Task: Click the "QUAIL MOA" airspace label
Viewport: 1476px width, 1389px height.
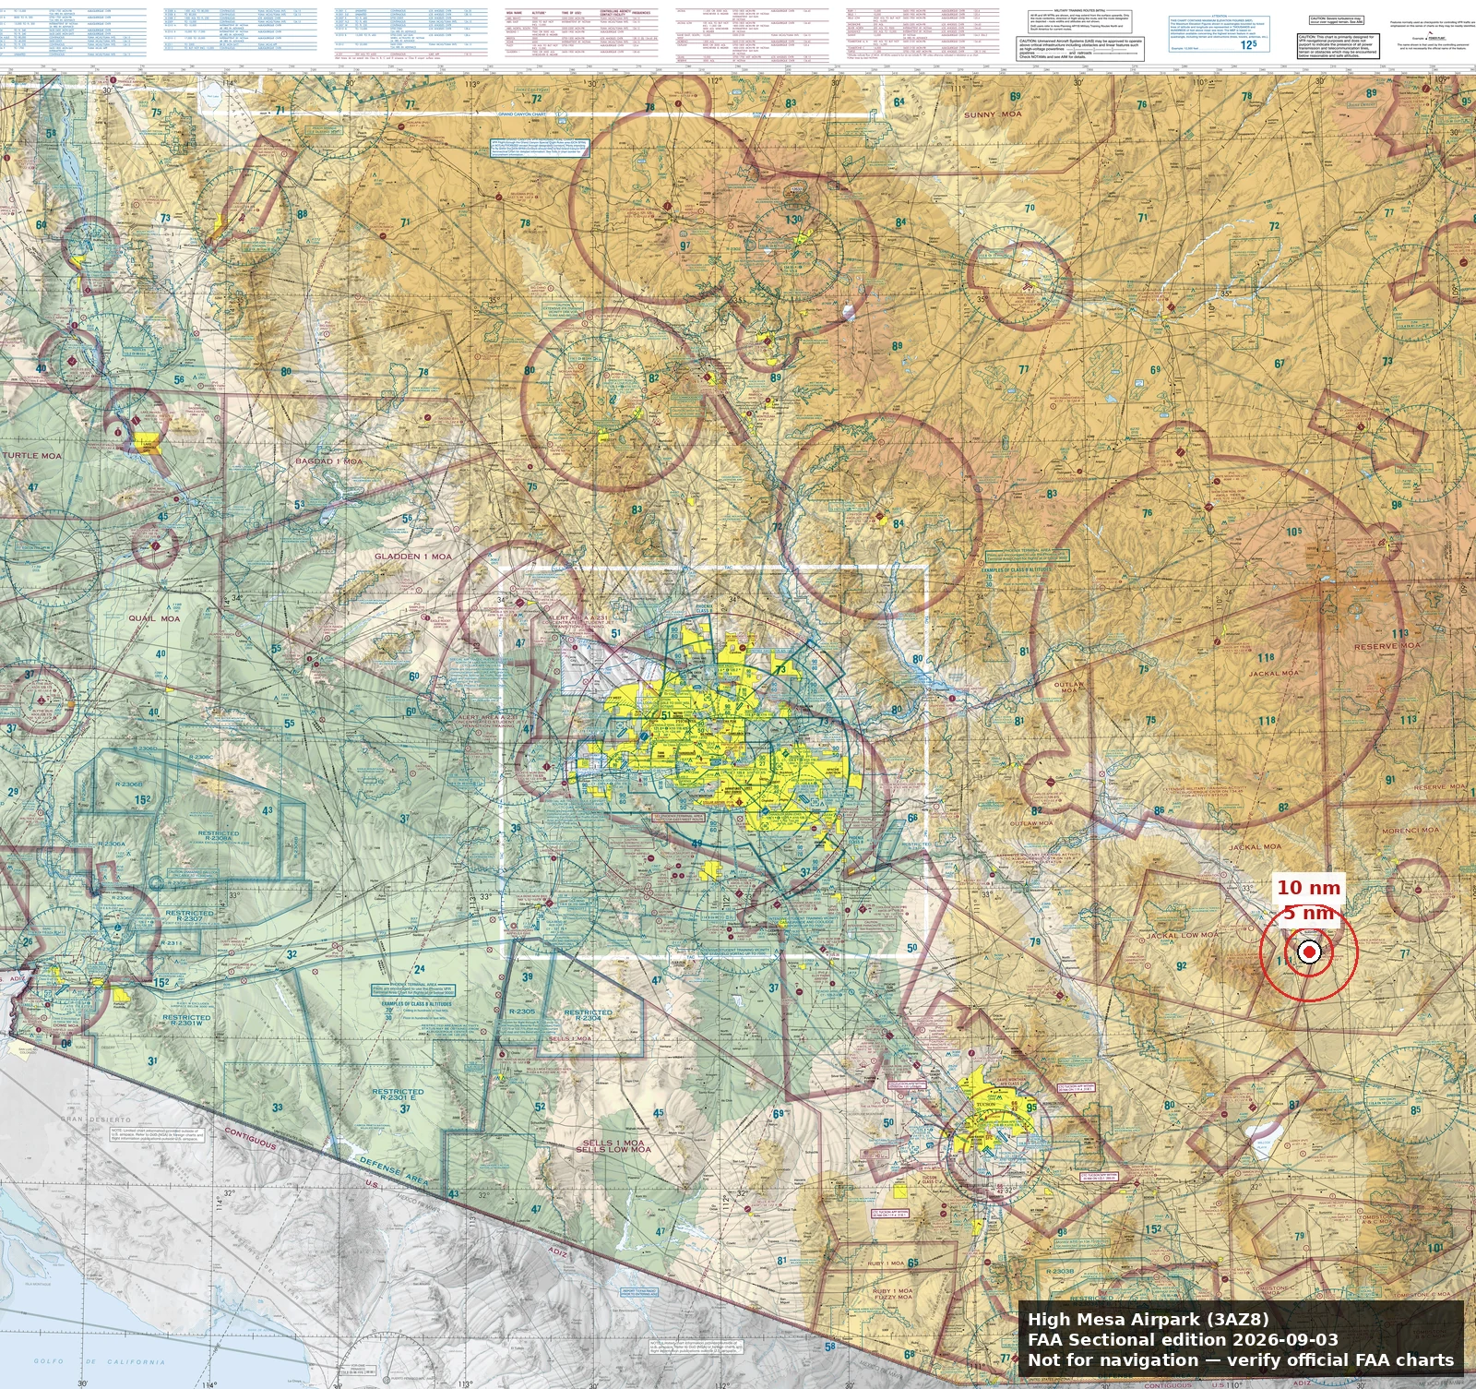Action: (154, 618)
